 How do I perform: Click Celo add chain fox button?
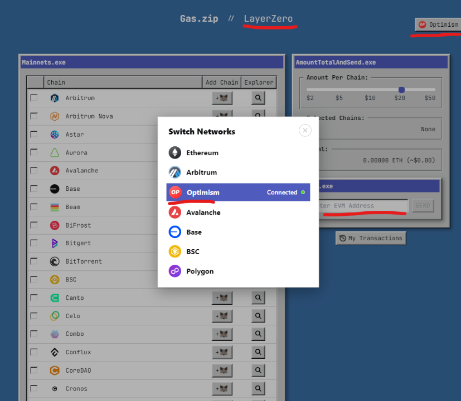(222, 316)
